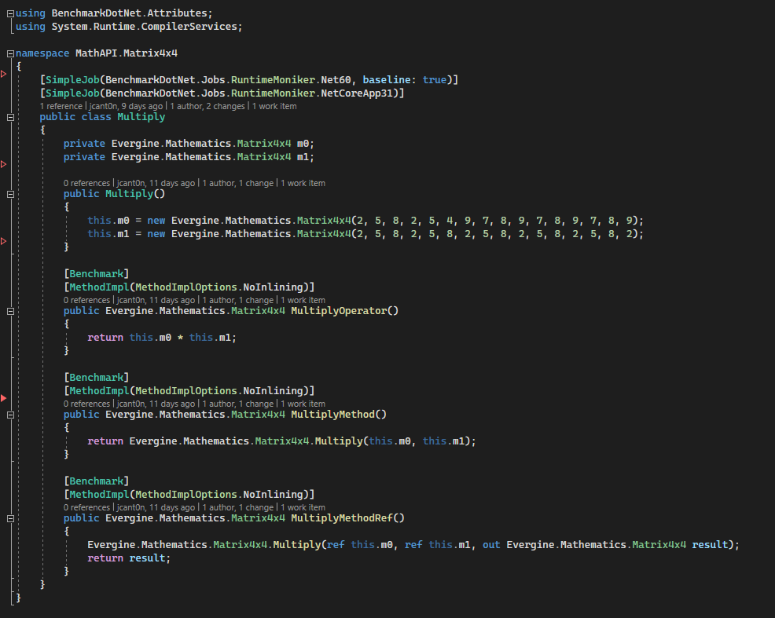Open '1 work item' above MultiplyMethod()

pos(303,404)
